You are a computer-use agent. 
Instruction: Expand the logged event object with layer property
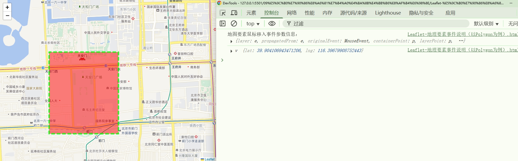click(231, 41)
